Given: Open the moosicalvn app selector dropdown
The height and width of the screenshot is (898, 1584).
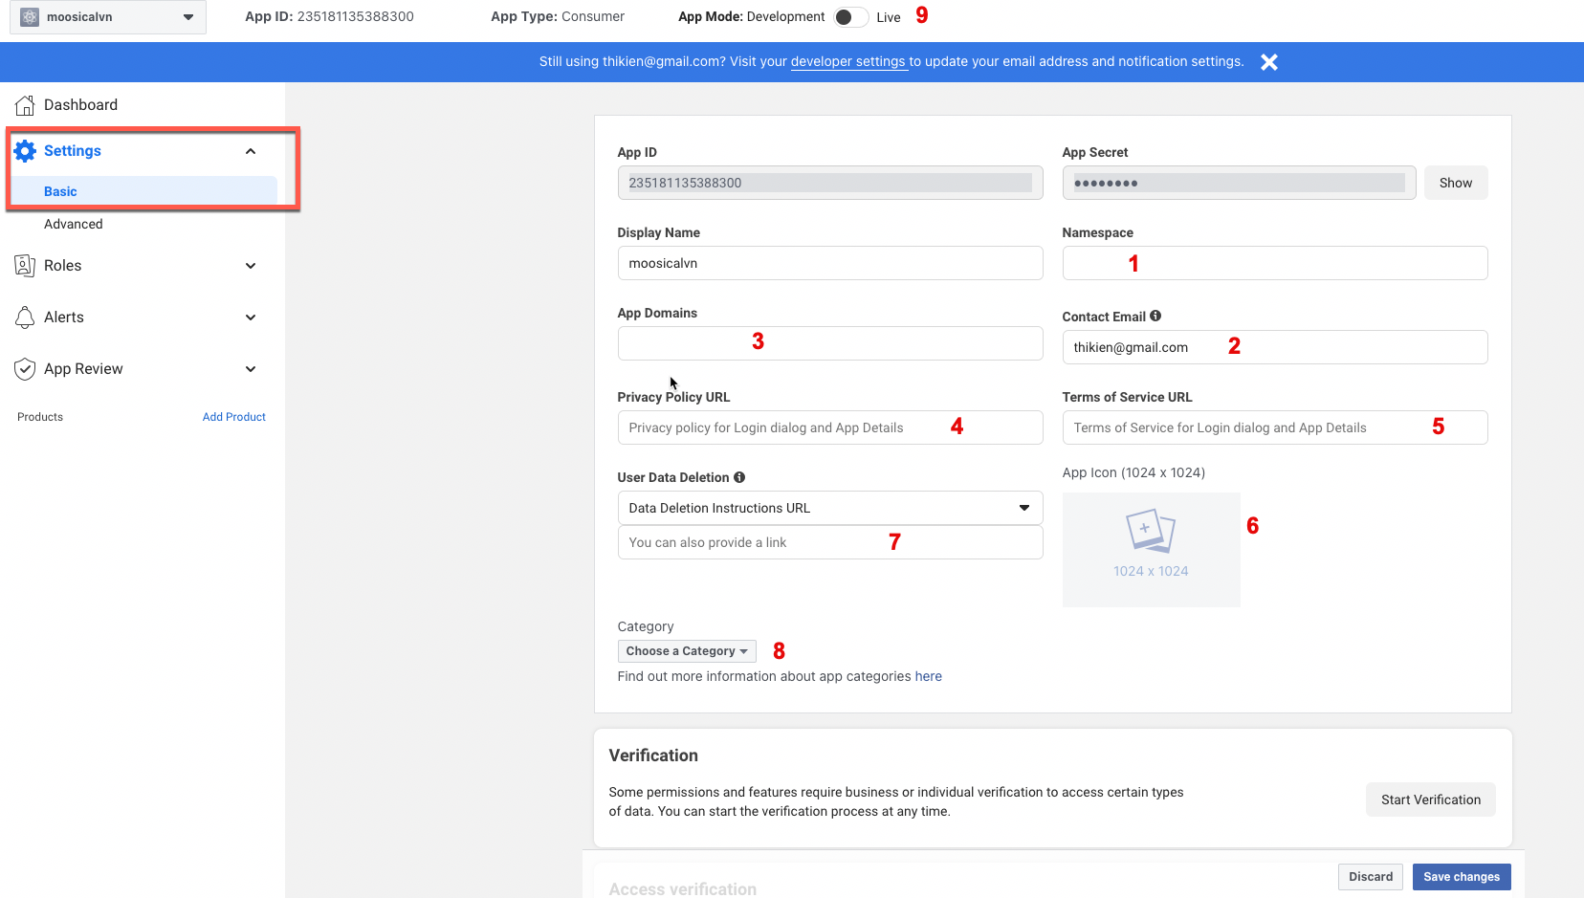Looking at the screenshot, I should [108, 17].
